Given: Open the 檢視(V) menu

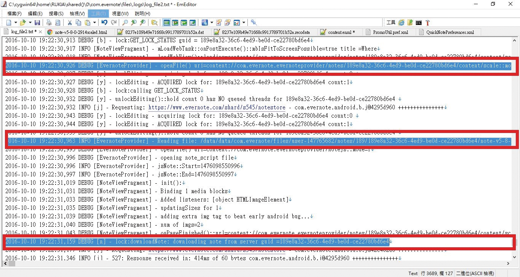Looking at the screenshot, I should (77, 13).
